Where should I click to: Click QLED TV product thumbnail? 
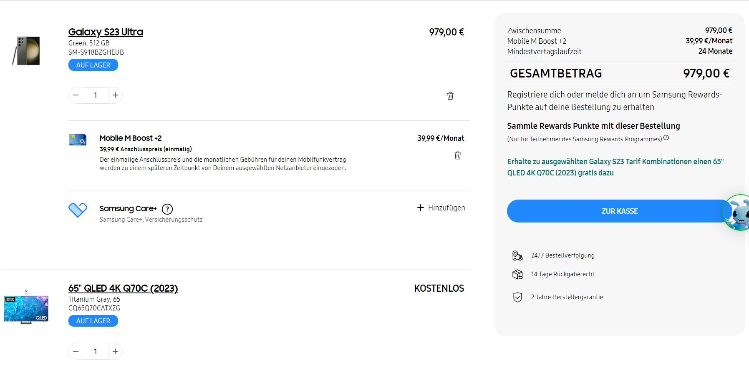click(x=26, y=307)
